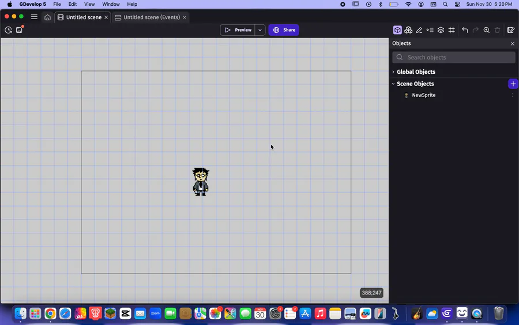Screen dimensions: 519x325
Task: Open the Preview options dropdown arrow
Action: click(260, 30)
